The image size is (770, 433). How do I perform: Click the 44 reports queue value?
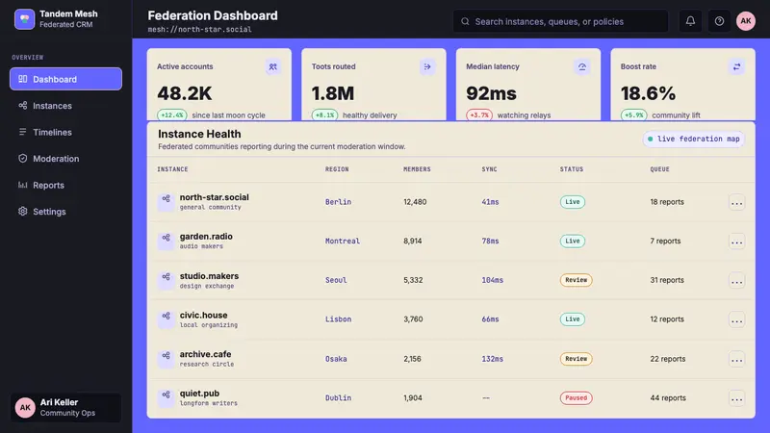click(668, 397)
